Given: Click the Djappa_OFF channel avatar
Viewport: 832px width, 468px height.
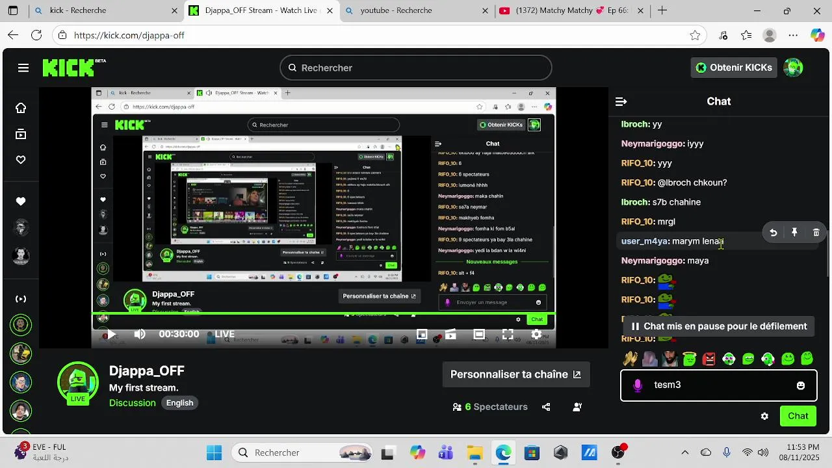Looking at the screenshot, I should pyautogui.click(x=78, y=382).
